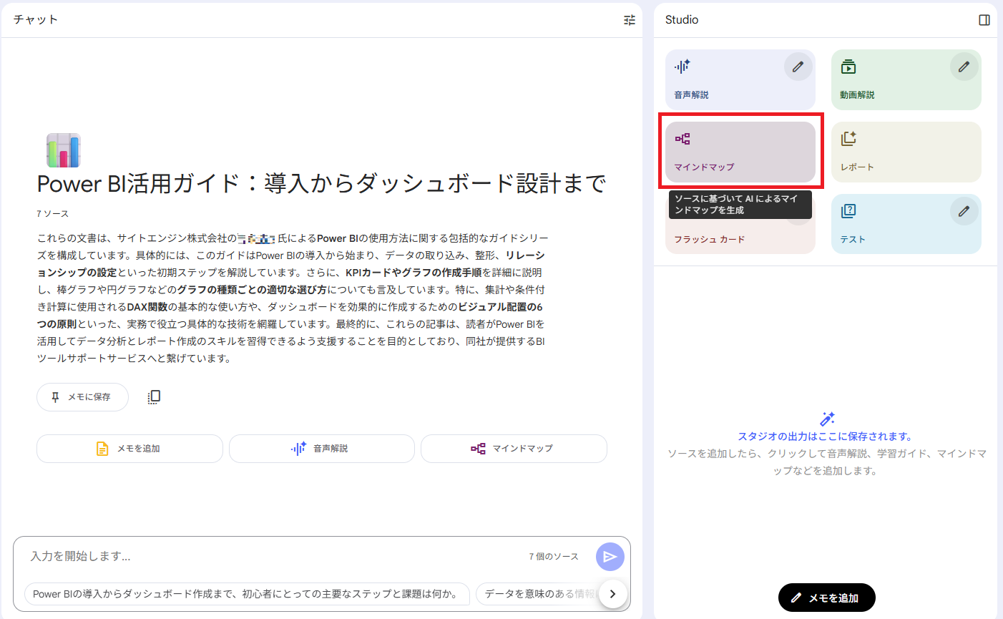Select suggestion about Power BI導入 steps

pos(247,594)
